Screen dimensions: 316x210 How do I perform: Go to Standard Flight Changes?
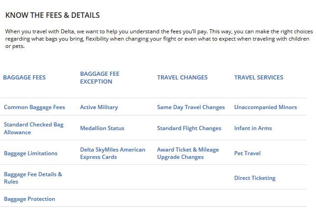click(x=189, y=128)
